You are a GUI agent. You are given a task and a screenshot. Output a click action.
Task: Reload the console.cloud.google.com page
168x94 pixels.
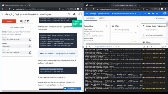[93, 9]
